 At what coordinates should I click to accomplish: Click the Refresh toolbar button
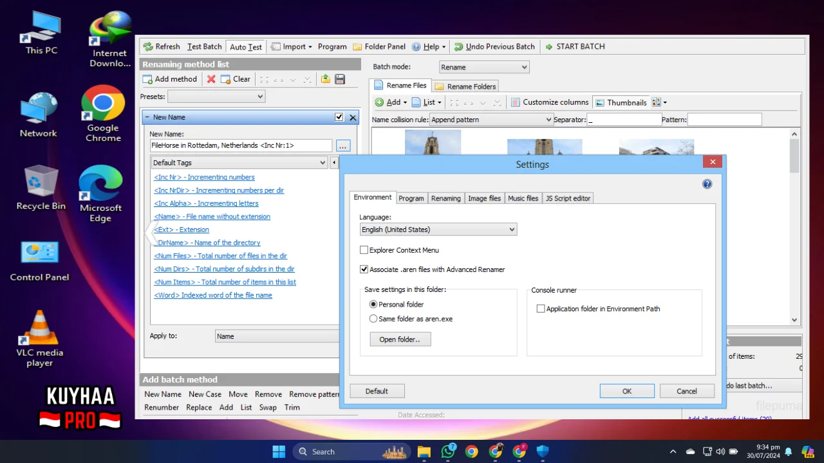(162, 46)
